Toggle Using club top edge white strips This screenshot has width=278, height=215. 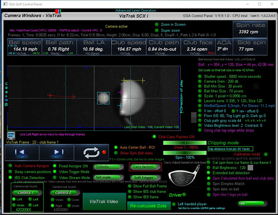pyautogui.click(x=200, y=130)
